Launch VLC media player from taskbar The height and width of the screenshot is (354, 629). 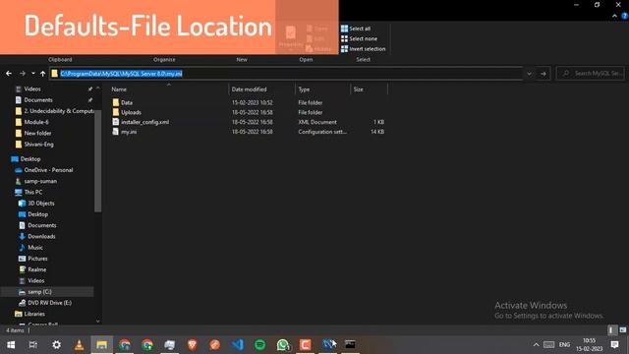[x=79, y=345]
